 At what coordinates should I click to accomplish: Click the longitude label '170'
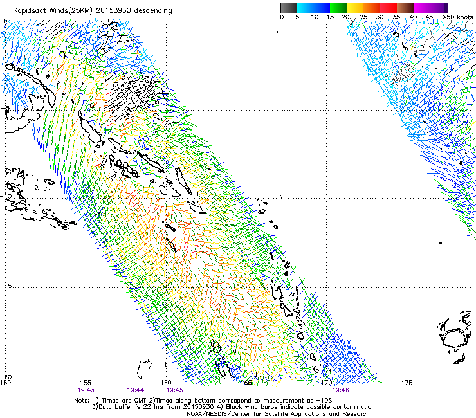pos(327,383)
